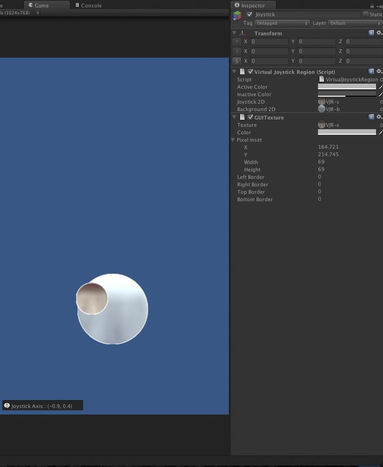The width and height of the screenshot is (383, 467).
Task: Click the Rotation X field
Action: [270, 51]
